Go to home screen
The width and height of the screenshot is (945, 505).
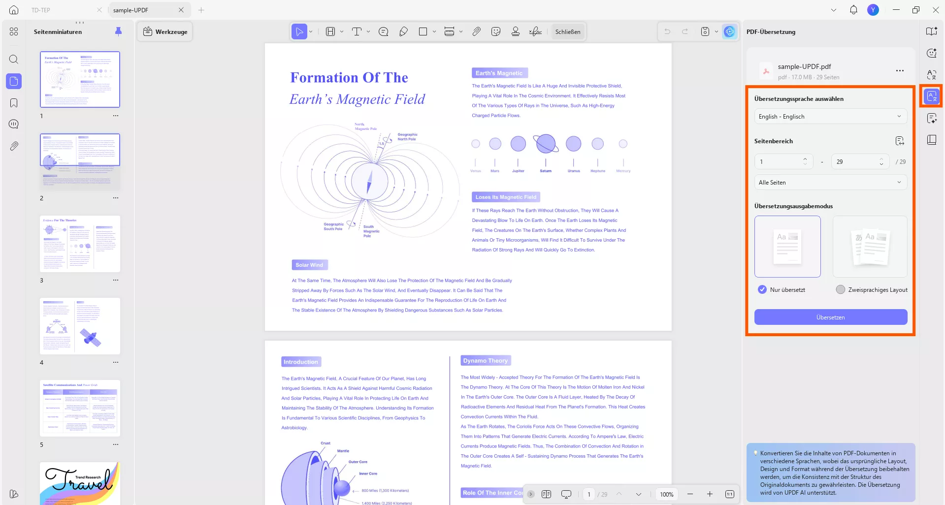click(14, 10)
